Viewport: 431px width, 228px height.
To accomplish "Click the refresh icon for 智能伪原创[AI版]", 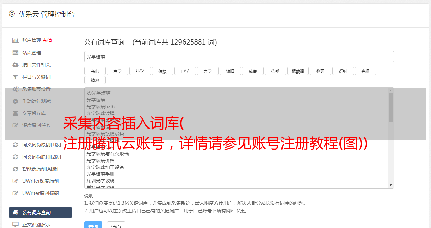I will tap(15, 169).
